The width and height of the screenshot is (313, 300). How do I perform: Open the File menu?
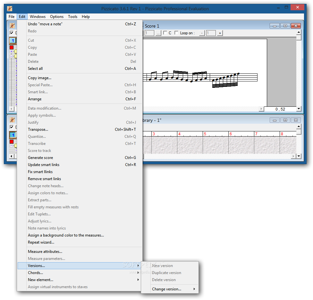12,17
